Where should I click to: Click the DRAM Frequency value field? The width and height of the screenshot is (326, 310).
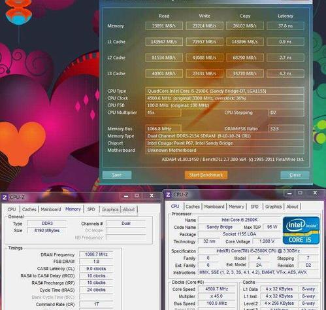[x=96, y=254]
